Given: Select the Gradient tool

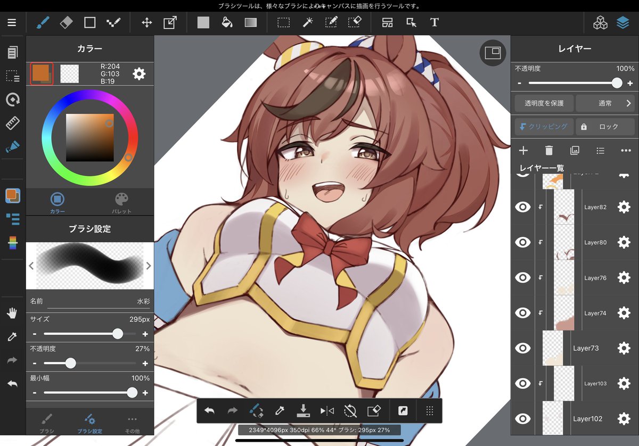Looking at the screenshot, I should pos(250,23).
